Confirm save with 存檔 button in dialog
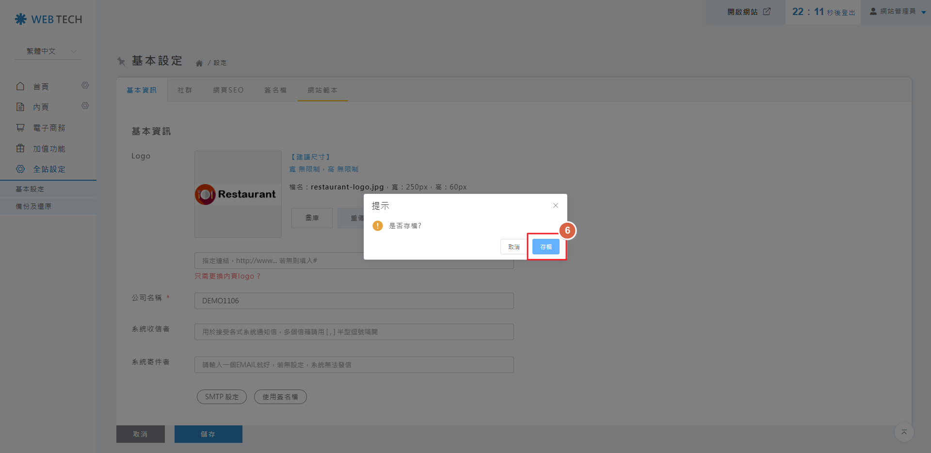 coord(546,247)
